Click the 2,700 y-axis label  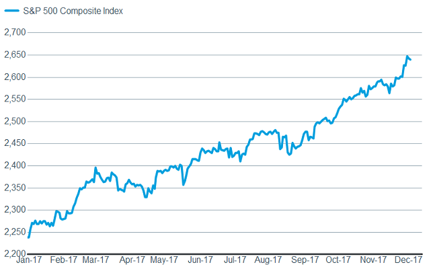click(13, 33)
